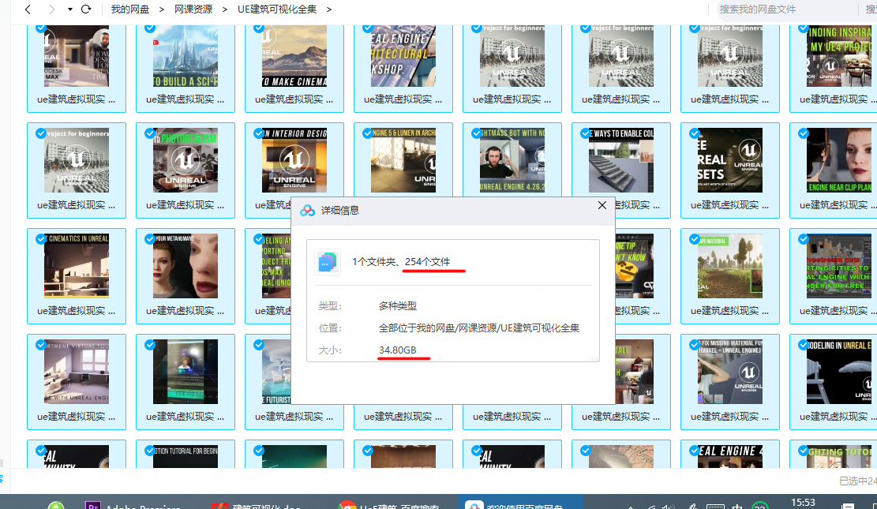Uncheck the INTERIOR DESIGN video file
This screenshot has height=509, width=877.
tap(259, 133)
